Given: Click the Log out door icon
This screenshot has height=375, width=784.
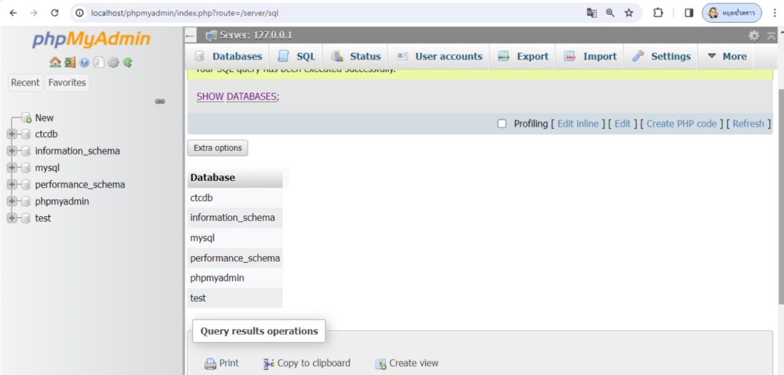Looking at the screenshot, I should (70, 63).
